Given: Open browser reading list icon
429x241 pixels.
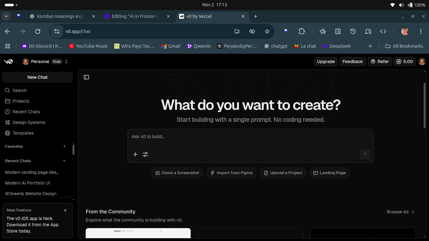Looking at the screenshot, I should 338,31.
